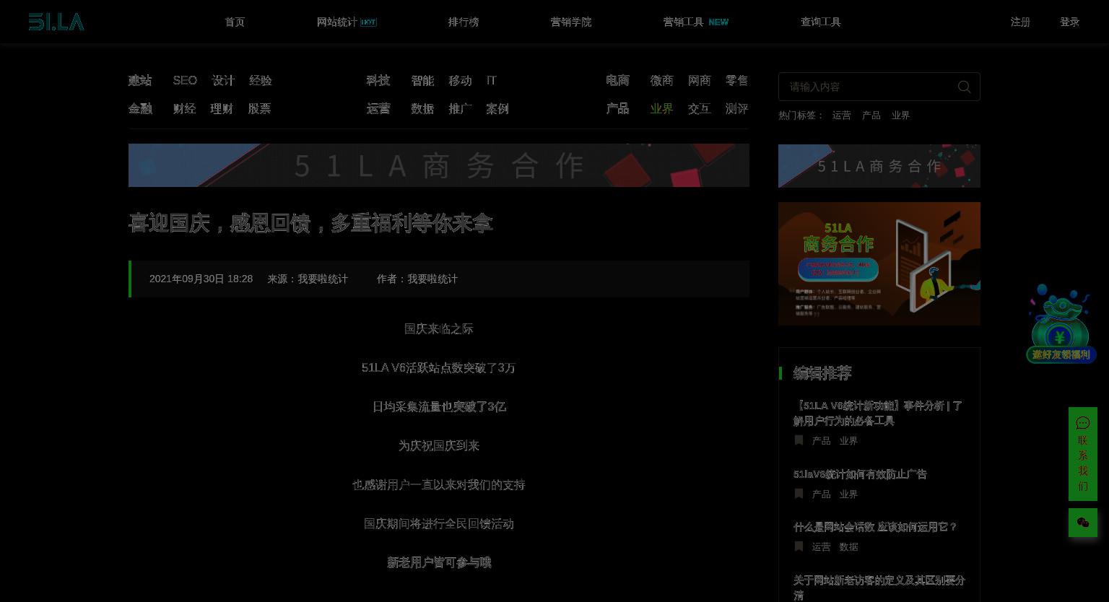The image size is (1109, 602).
Task: Click bookmark icon beside 产品 under 事件分析 article
Action: [x=799, y=440]
